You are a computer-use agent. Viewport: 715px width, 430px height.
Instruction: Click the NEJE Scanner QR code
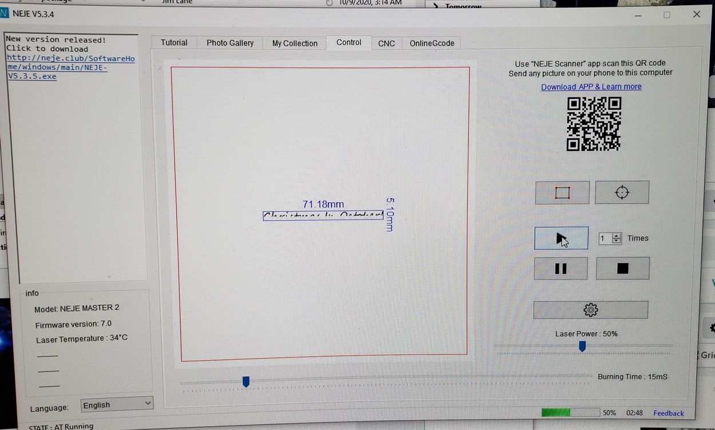pos(594,124)
